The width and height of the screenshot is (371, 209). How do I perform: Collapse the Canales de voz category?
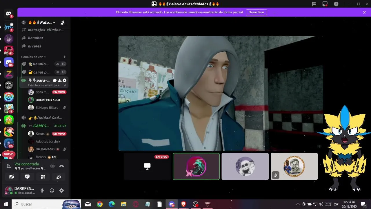34,57
